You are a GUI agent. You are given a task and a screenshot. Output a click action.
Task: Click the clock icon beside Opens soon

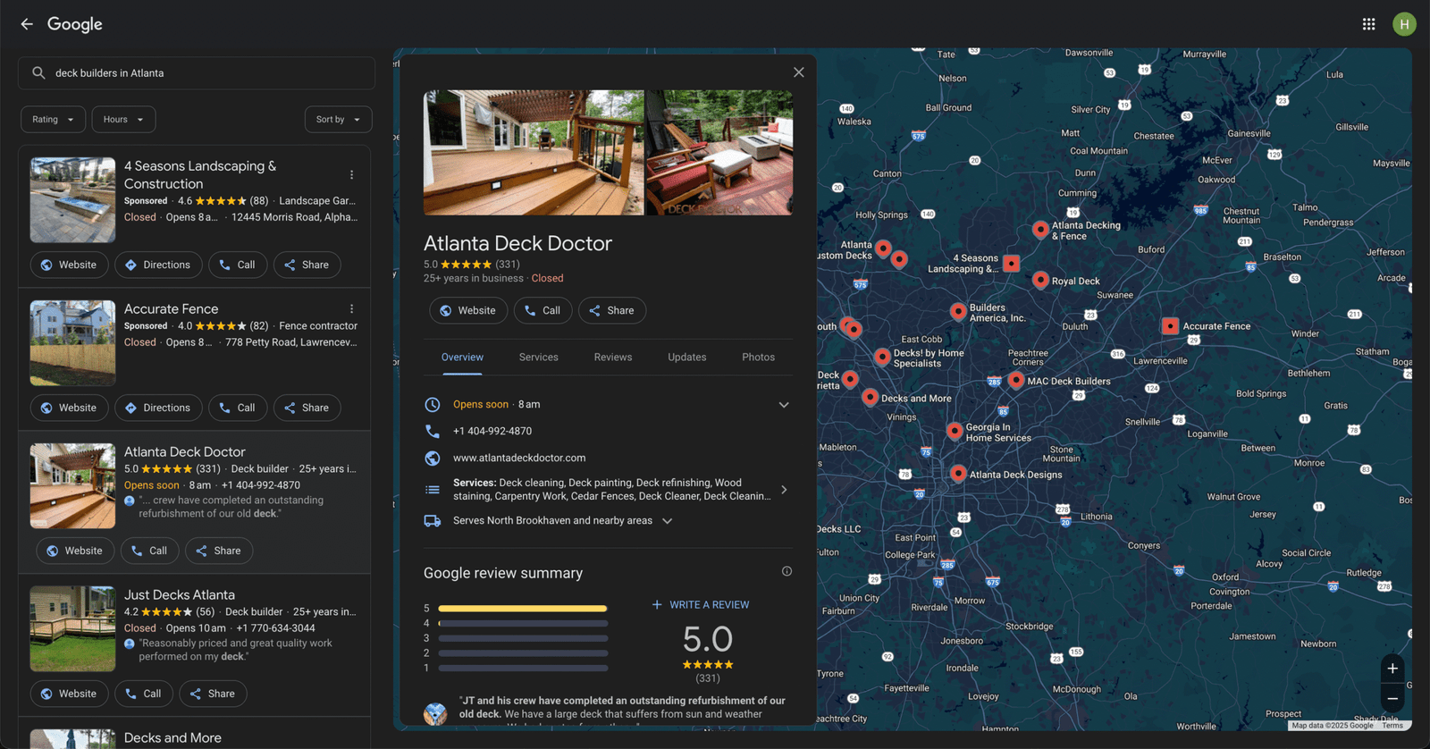tap(433, 404)
